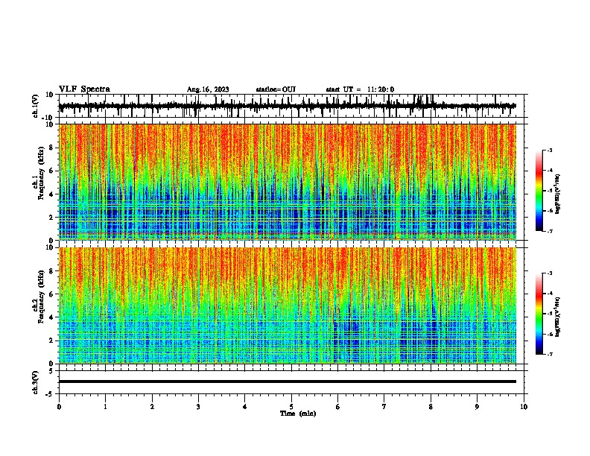Select the "start UT = 11:20:0" text
590x456 pixels.
tap(360, 89)
